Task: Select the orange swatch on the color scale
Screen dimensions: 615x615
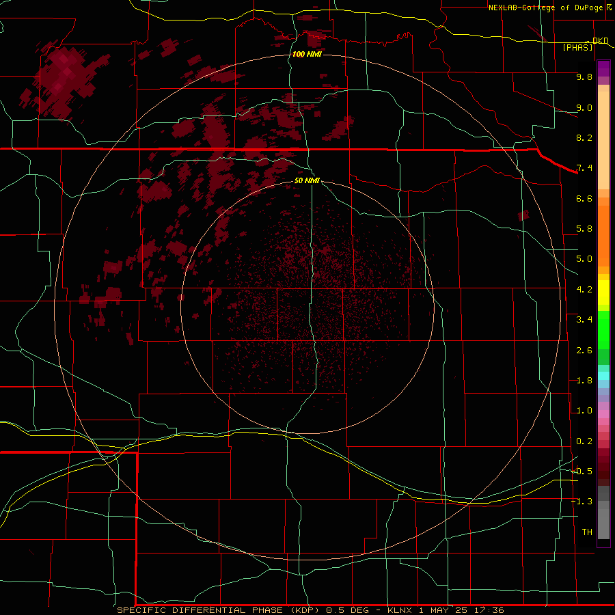Action: click(603, 236)
